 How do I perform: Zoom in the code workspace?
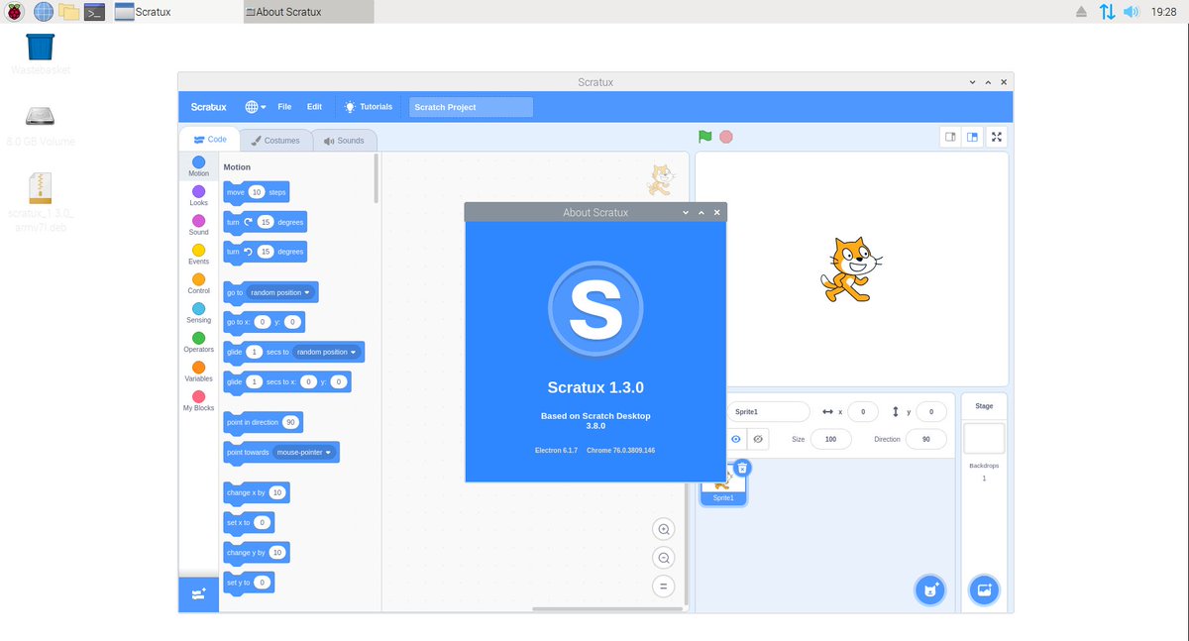tap(664, 529)
